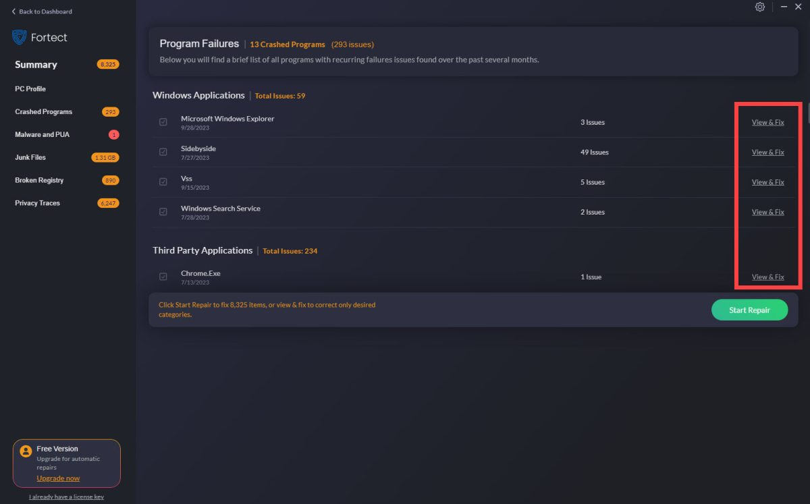Click the Fortect shield logo icon
The width and height of the screenshot is (810, 504).
pyautogui.click(x=19, y=37)
